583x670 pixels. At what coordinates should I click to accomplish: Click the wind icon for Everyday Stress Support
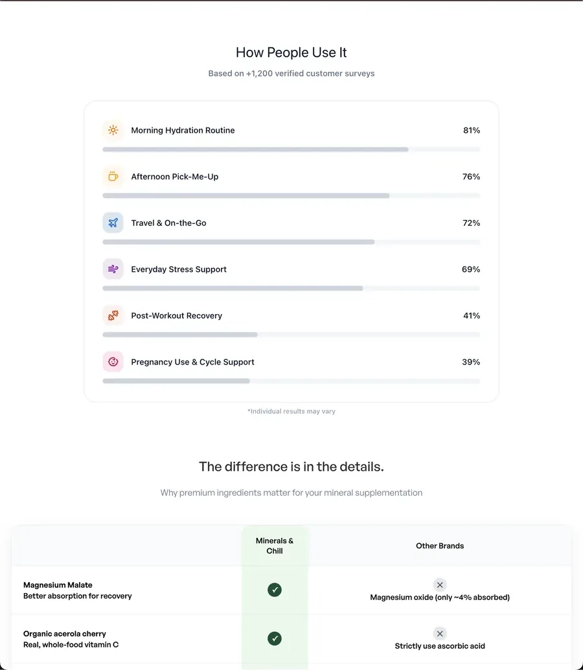click(113, 269)
